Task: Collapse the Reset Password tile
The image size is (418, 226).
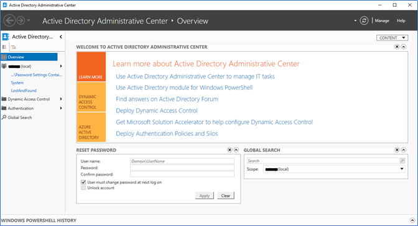Action: 236,150
